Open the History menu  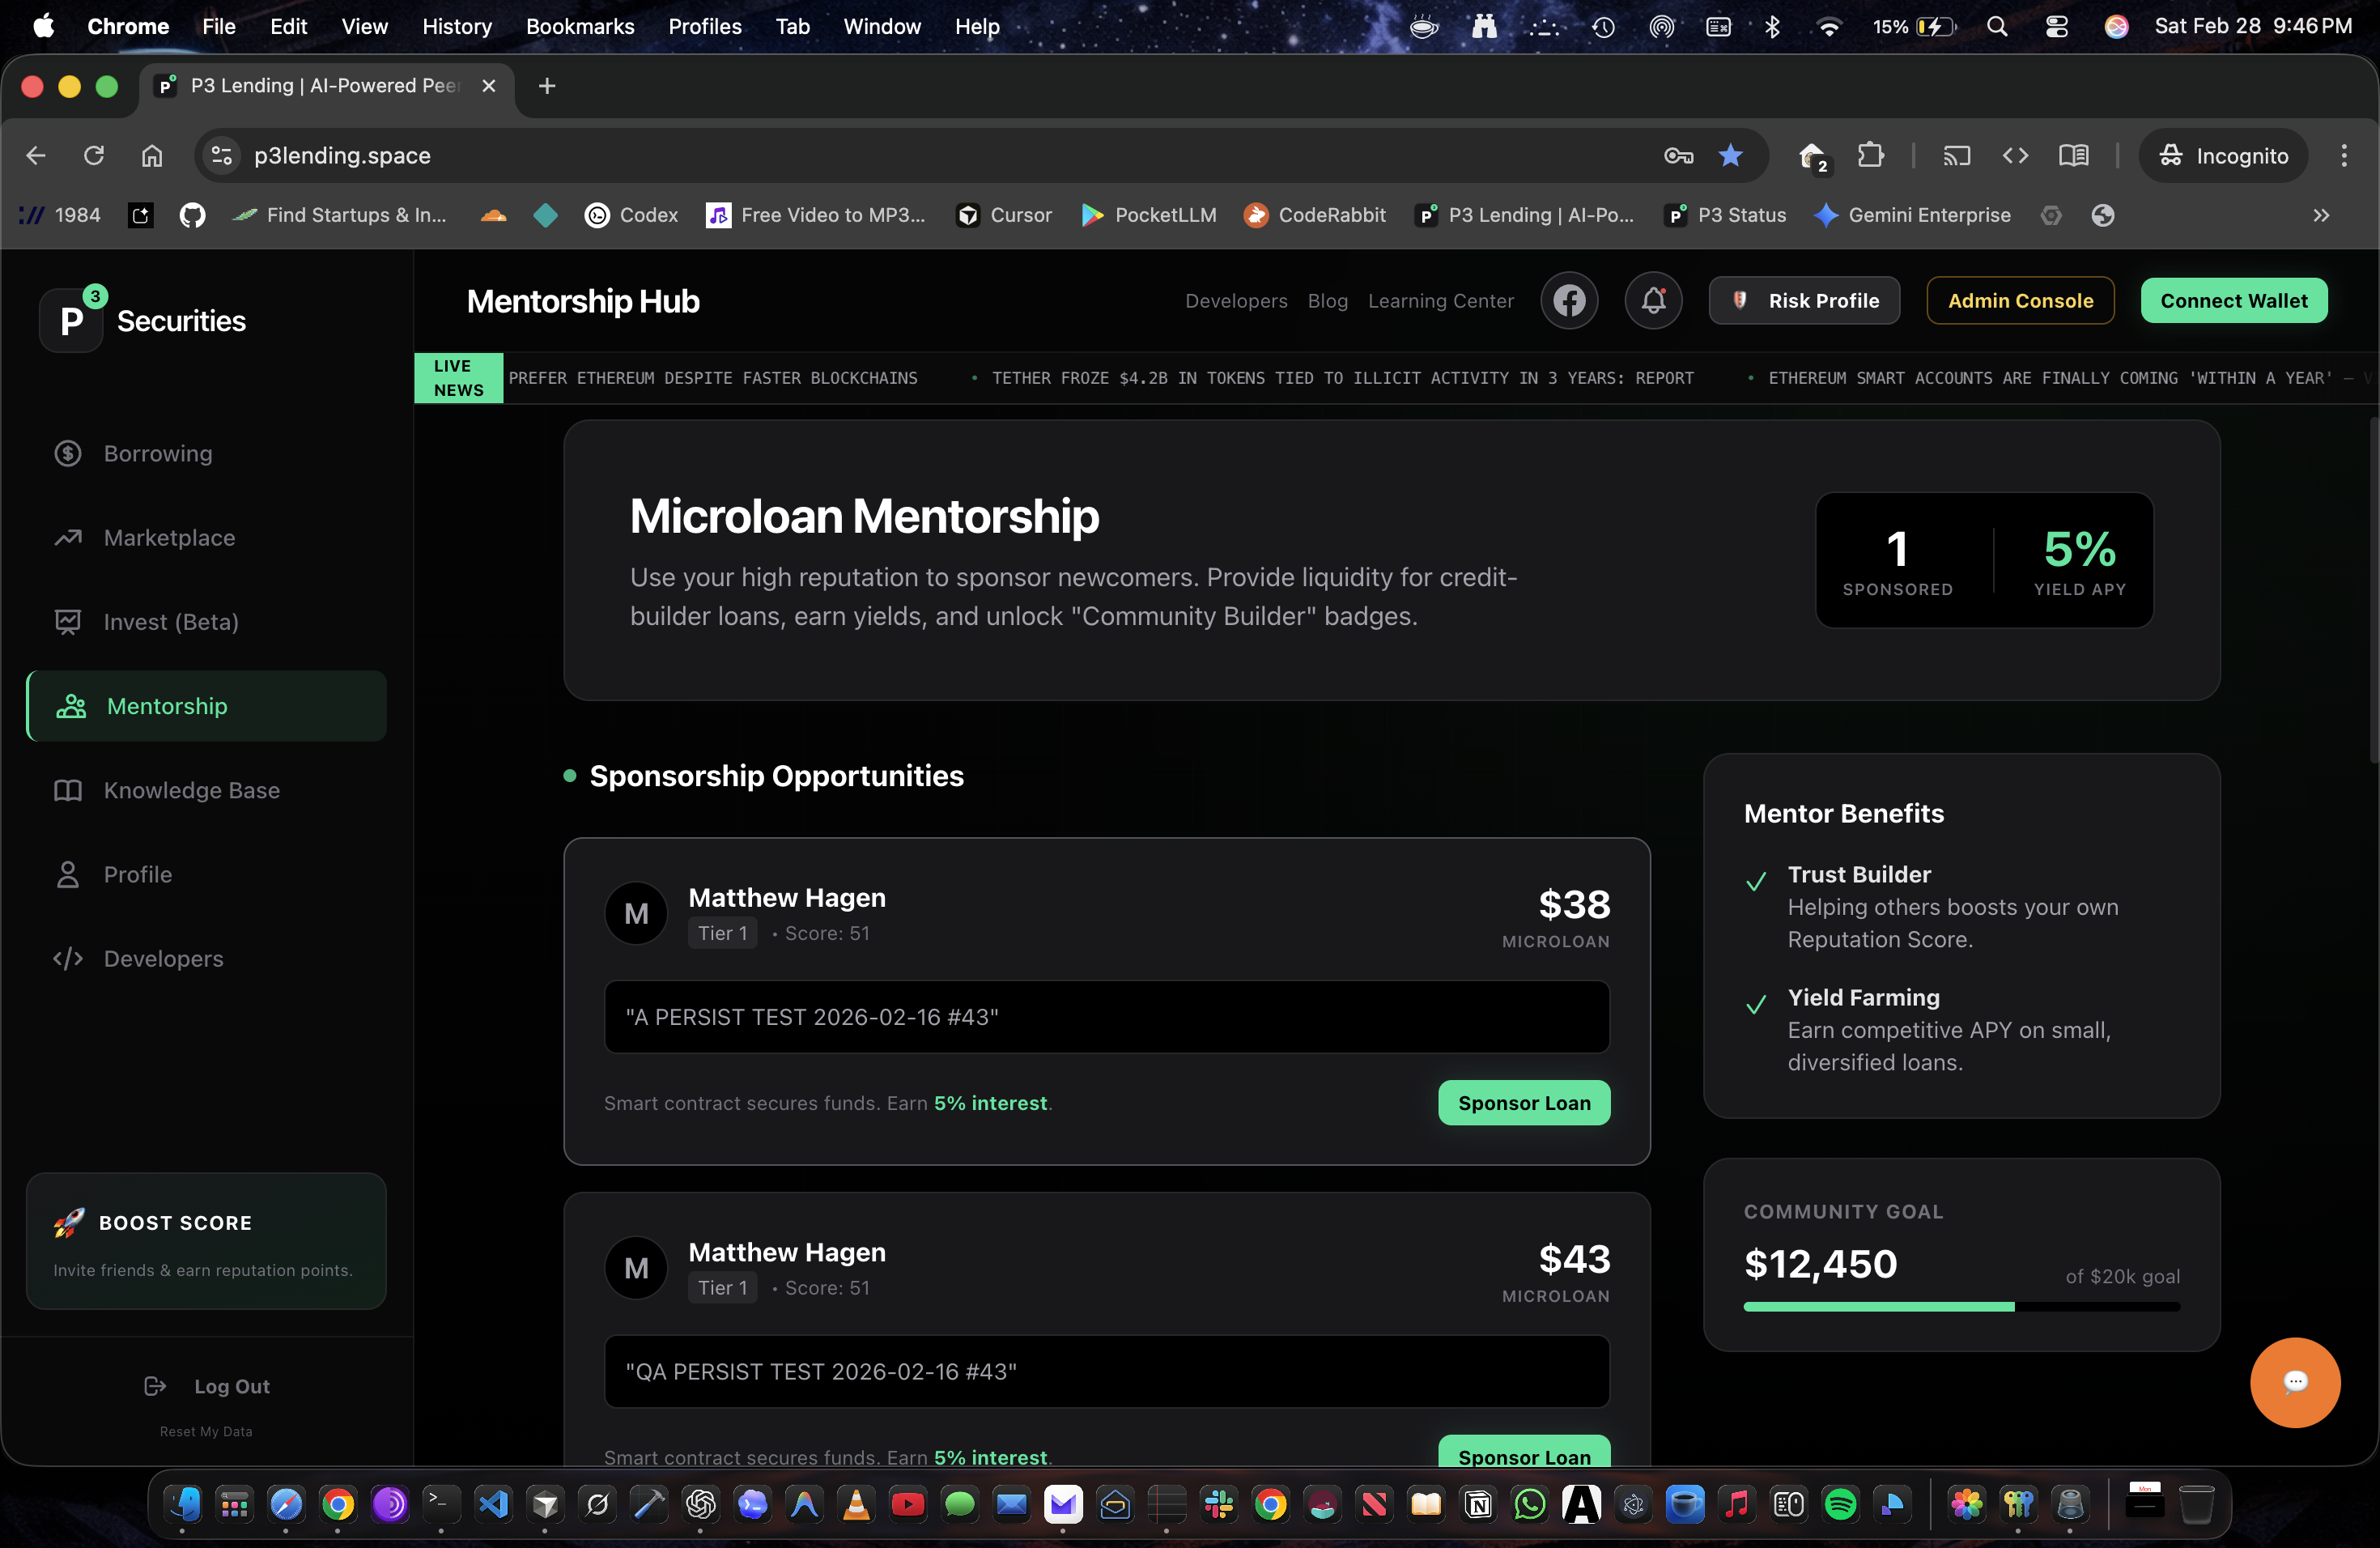[x=457, y=27]
